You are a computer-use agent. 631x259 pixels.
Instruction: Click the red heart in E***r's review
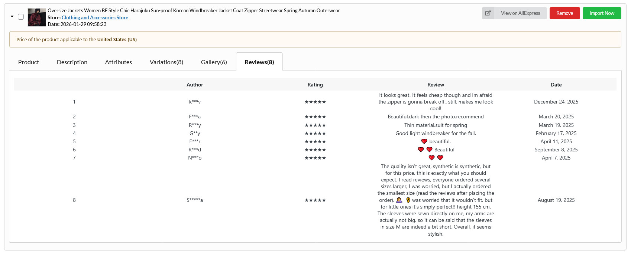[424, 141]
